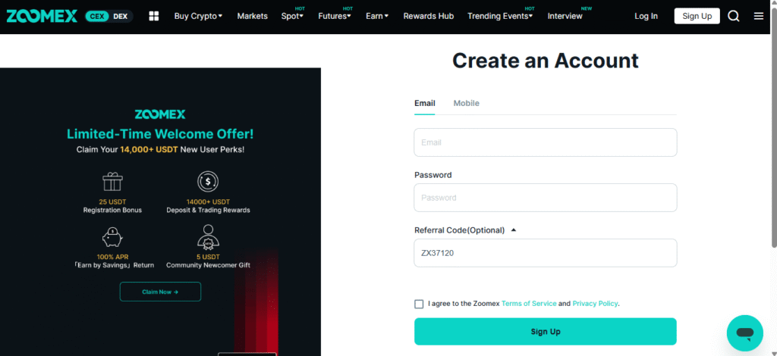
Task: Click the vertical page scrollbar
Action: pos(773,123)
